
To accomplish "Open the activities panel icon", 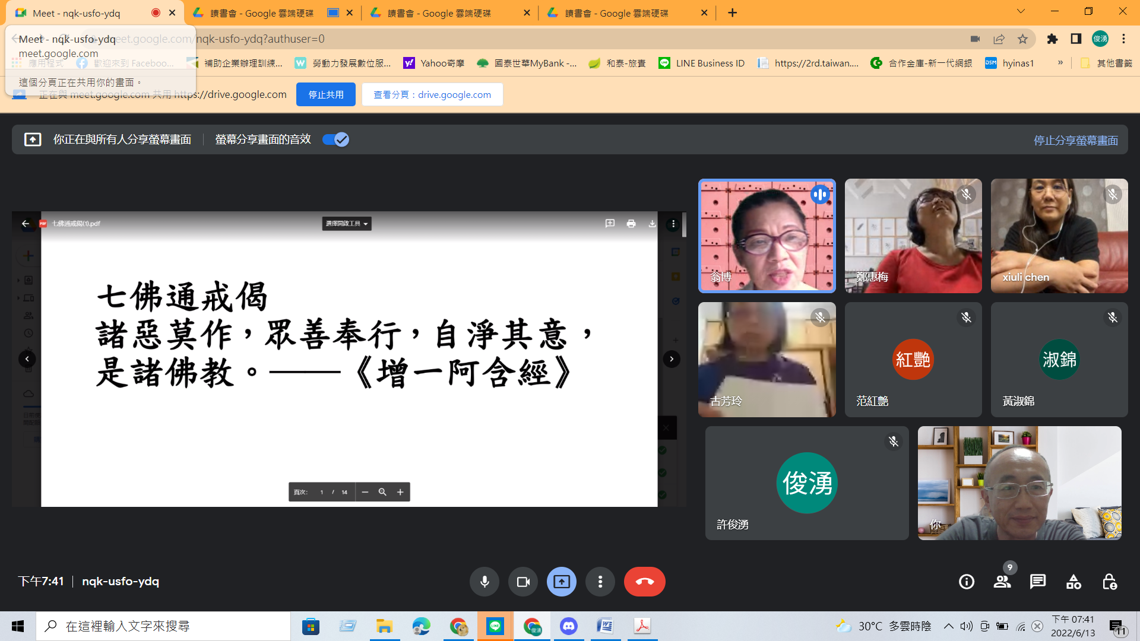I will 1073,582.
